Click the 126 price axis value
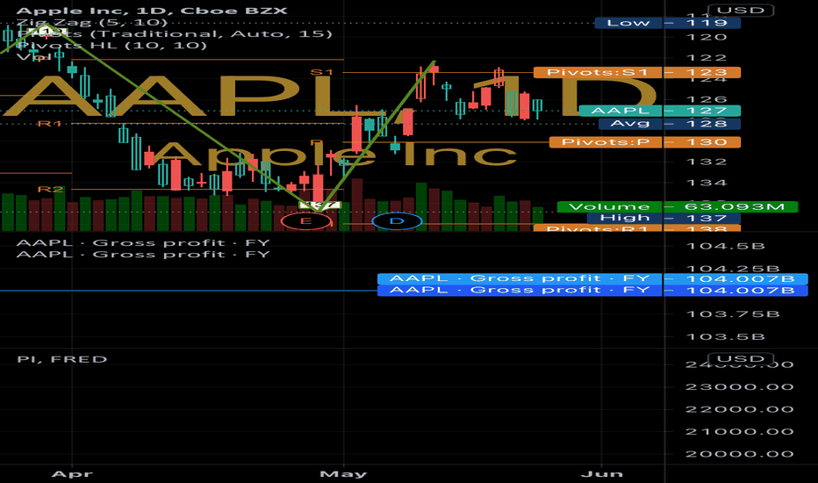 (x=707, y=99)
